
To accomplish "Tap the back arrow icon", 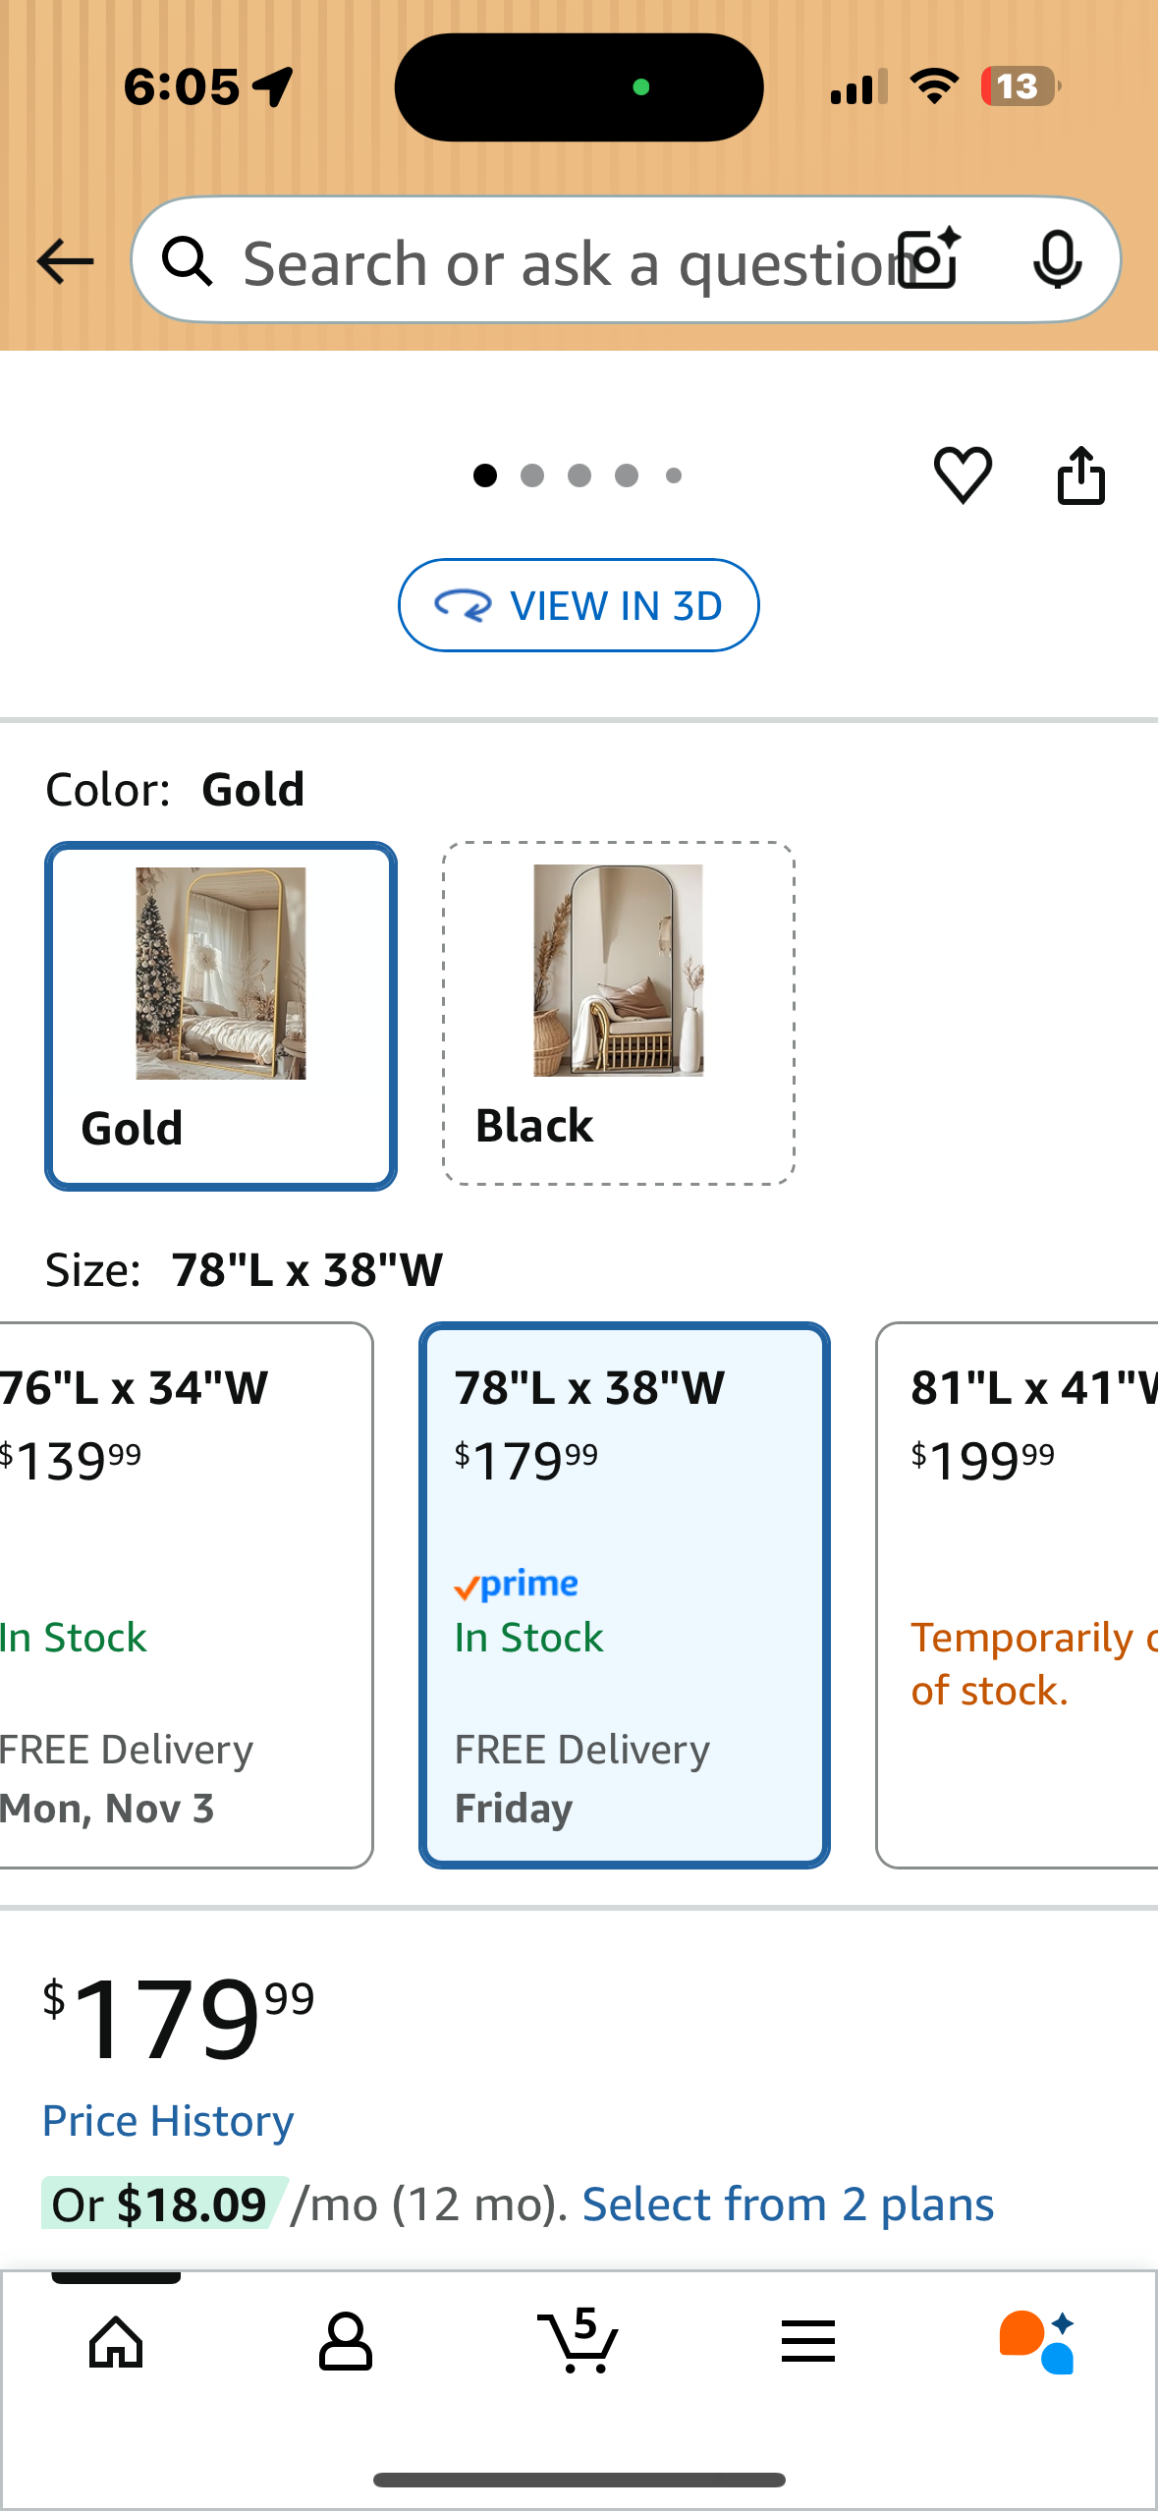I will coord(65,261).
